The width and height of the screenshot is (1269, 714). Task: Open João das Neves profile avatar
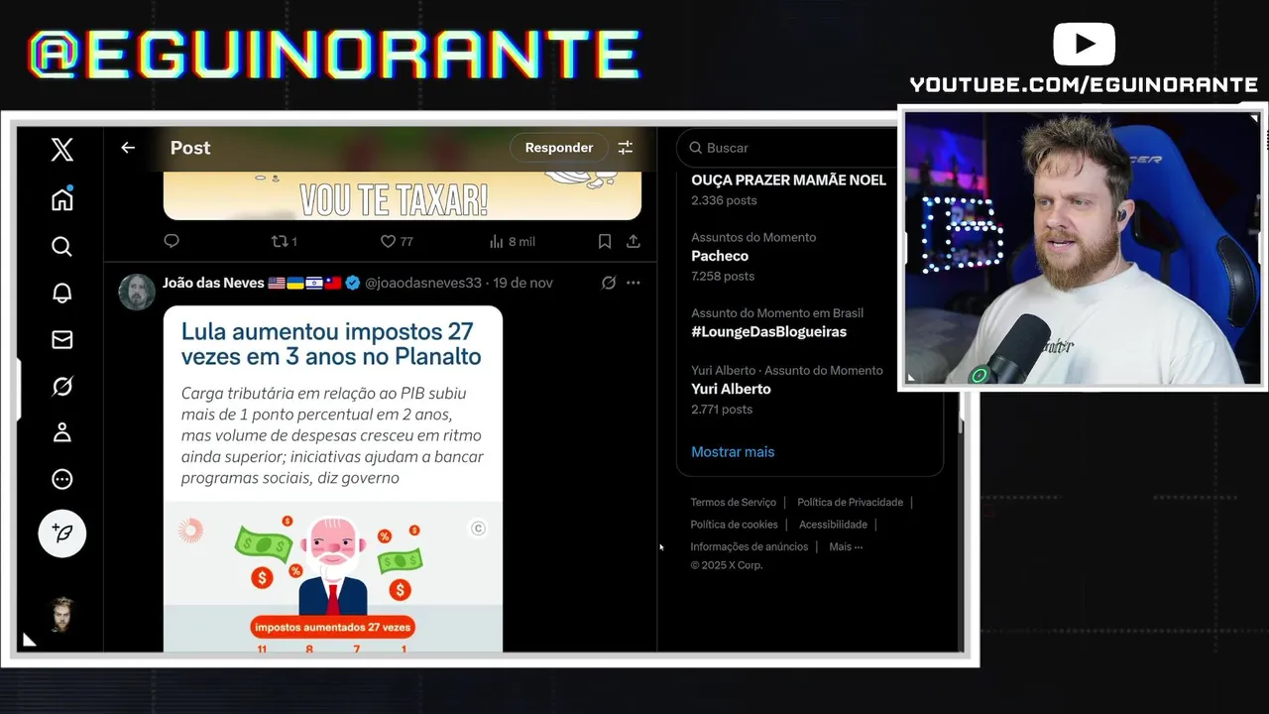(137, 292)
